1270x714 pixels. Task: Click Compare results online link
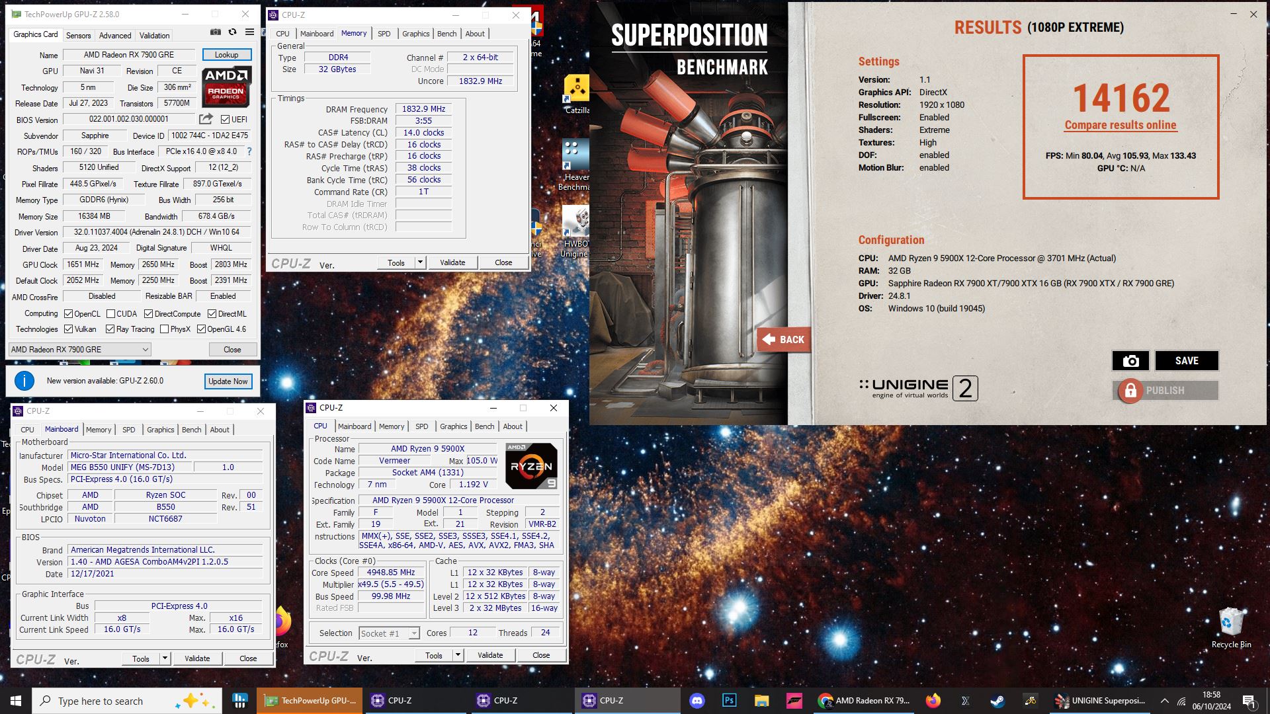point(1121,125)
